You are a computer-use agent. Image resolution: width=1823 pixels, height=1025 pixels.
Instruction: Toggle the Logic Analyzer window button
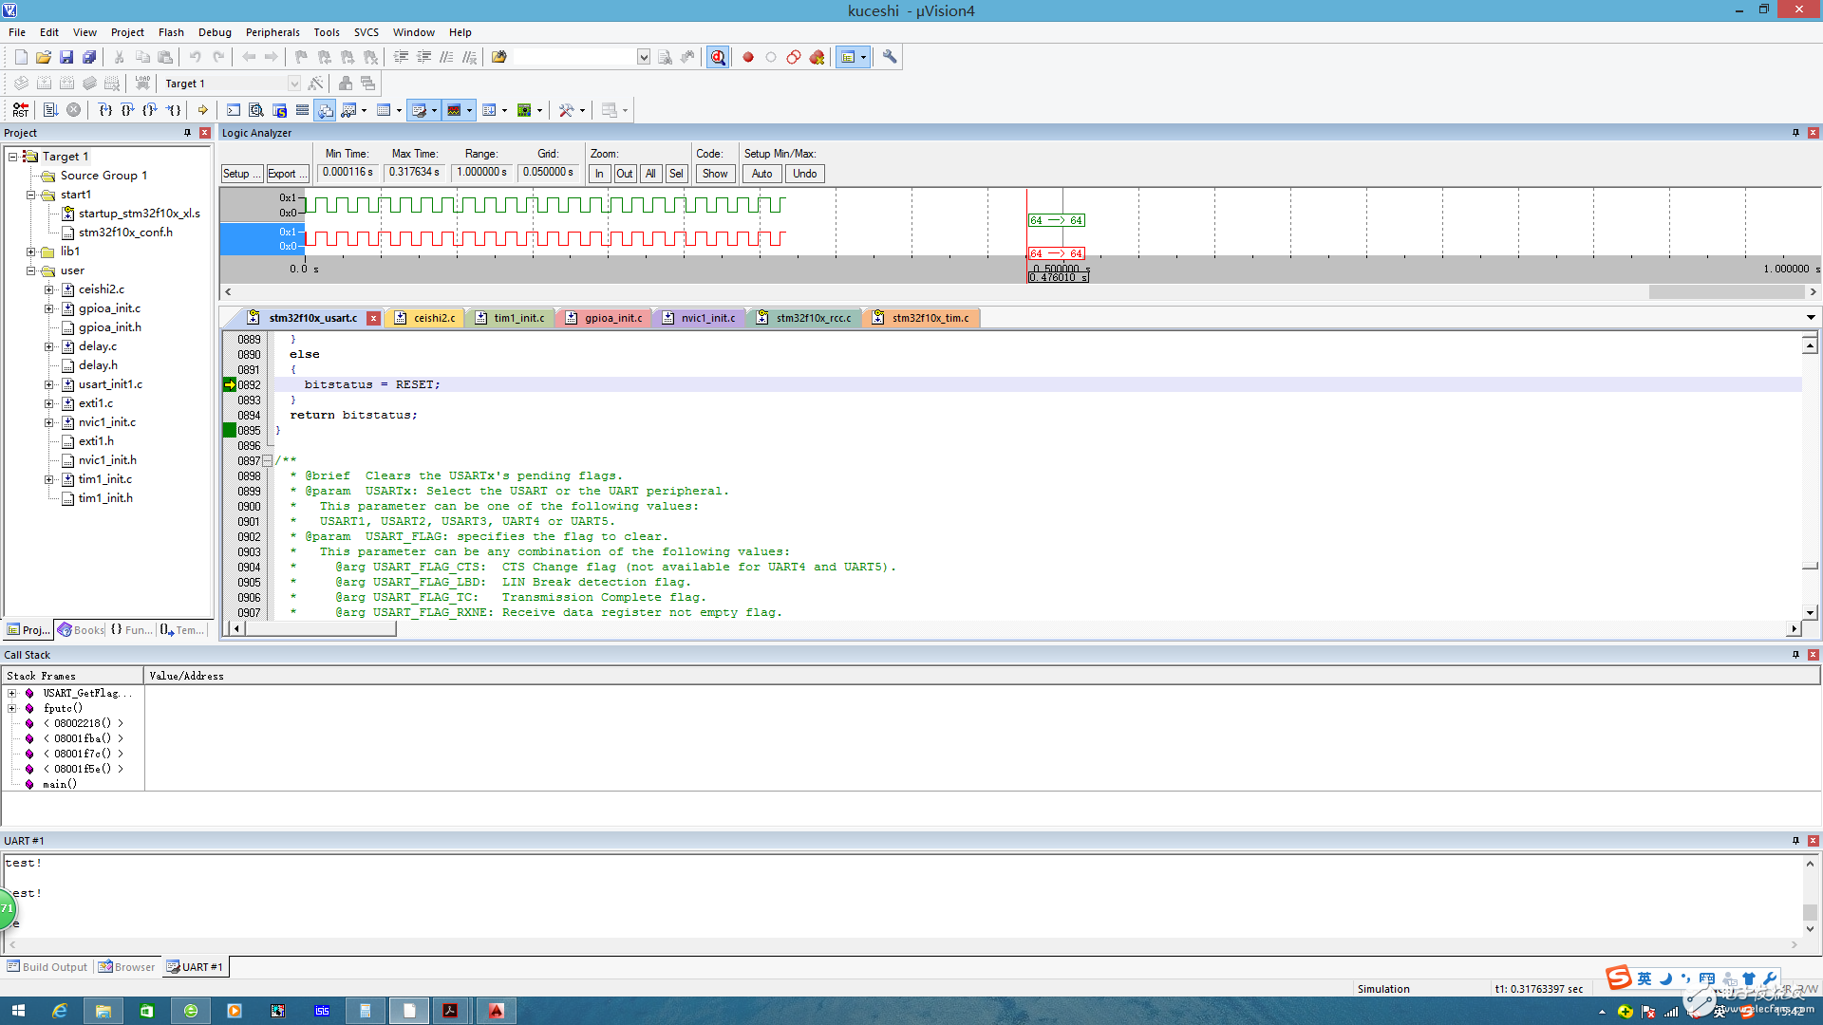click(x=455, y=110)
